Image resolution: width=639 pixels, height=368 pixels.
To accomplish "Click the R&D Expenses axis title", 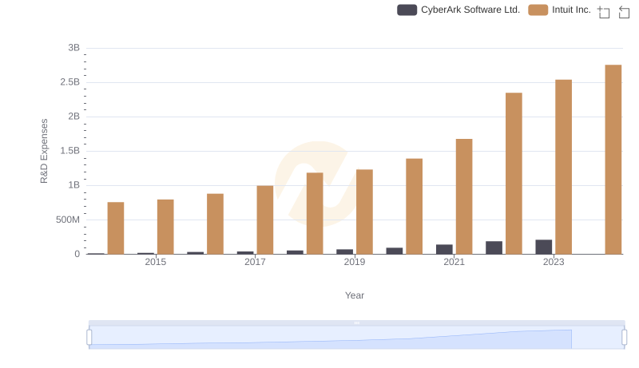I will pyautogui.click(x=44, y=151).
